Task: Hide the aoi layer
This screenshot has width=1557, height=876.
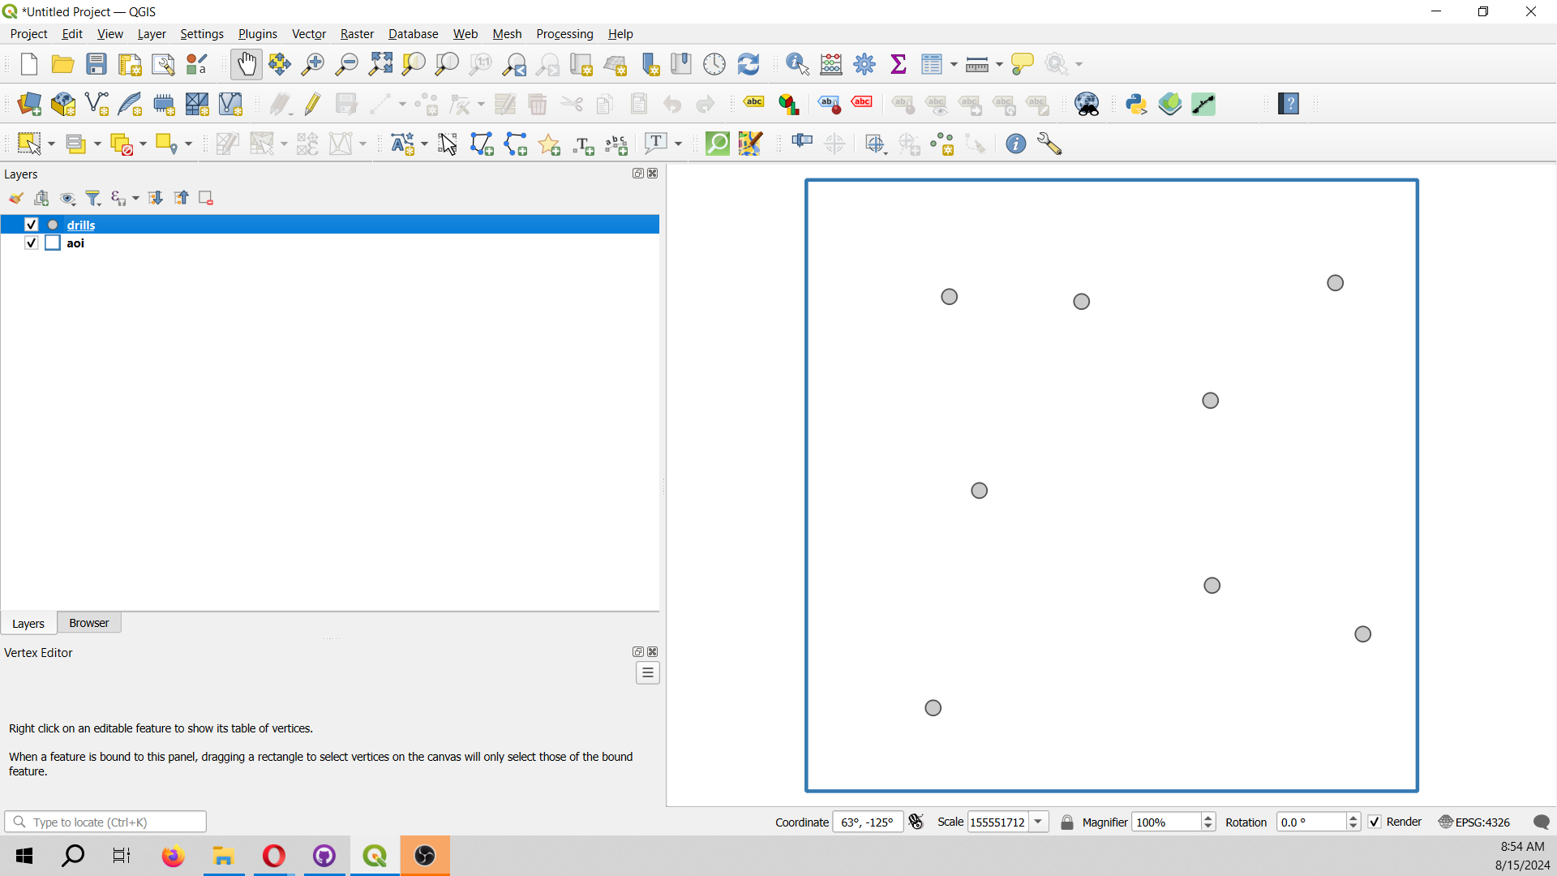Action: [x=30, y=243]
